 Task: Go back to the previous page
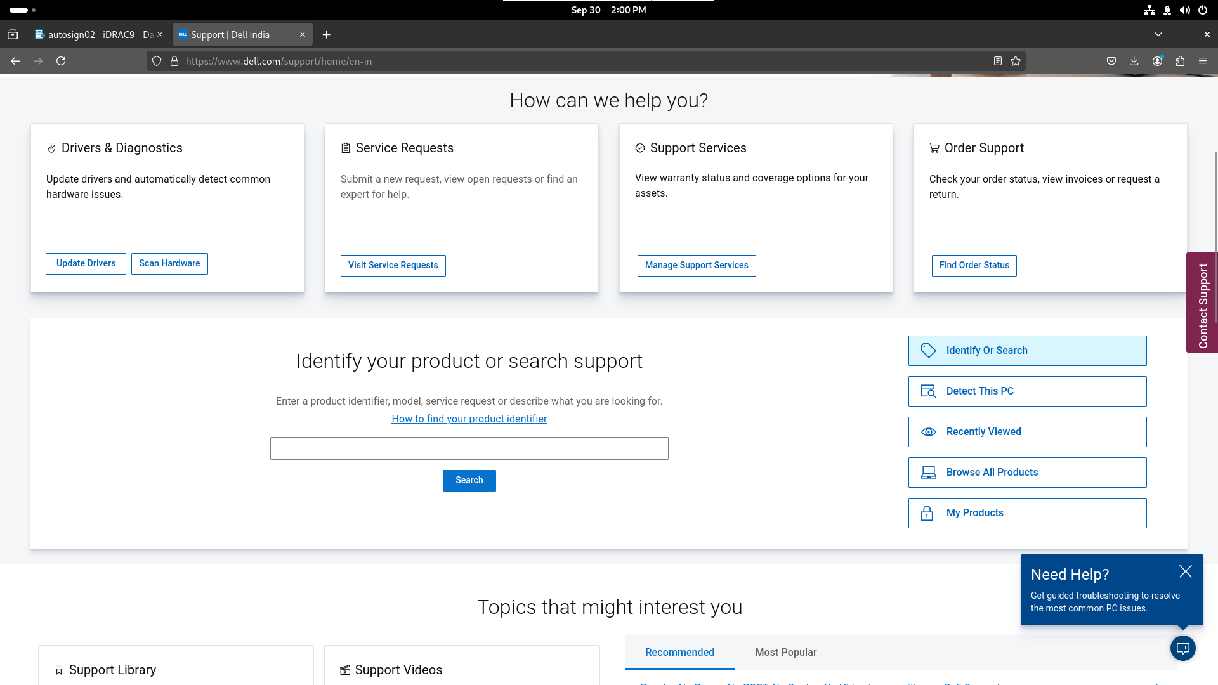15,61
